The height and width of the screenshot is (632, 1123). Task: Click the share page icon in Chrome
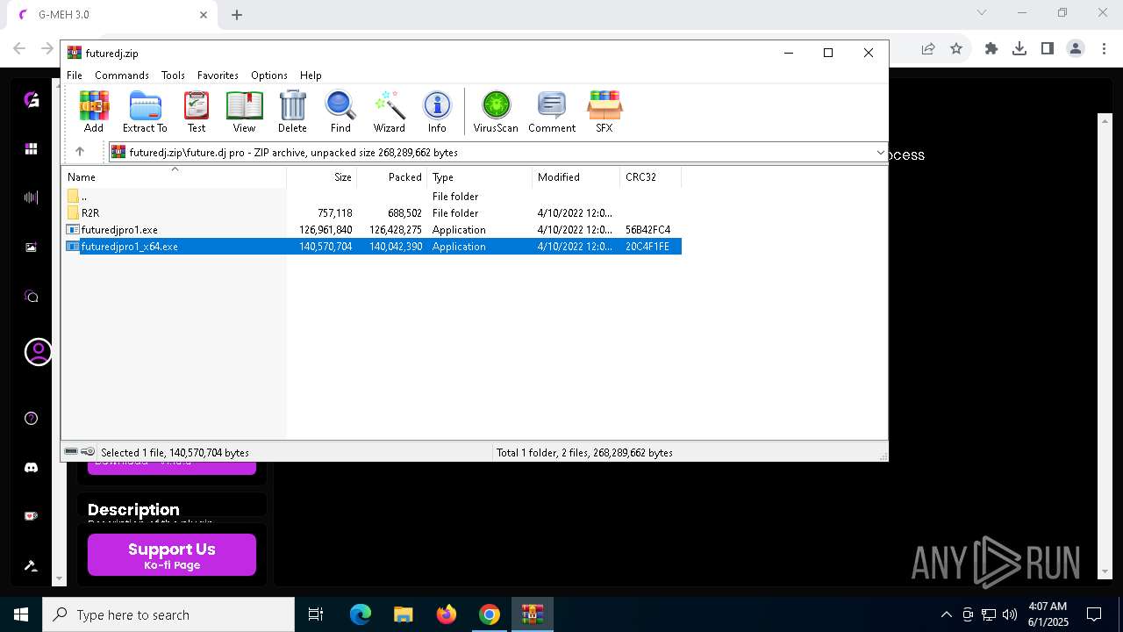tap(928, 49)
